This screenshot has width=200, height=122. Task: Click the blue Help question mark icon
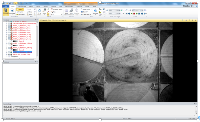(x=196, y=6)
